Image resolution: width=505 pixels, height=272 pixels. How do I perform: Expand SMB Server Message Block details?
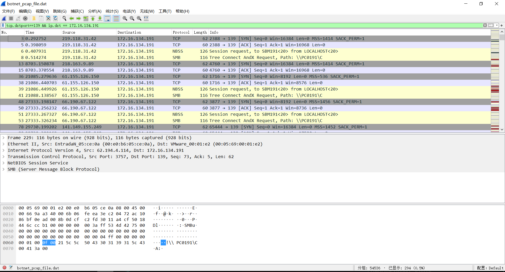(x=3, y=169)
